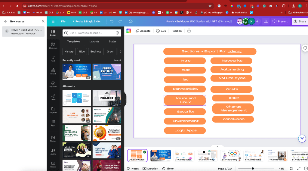Viewport: 308px width, 171px height.
Task: Open the Brand panel
Action: click(53, 71)
